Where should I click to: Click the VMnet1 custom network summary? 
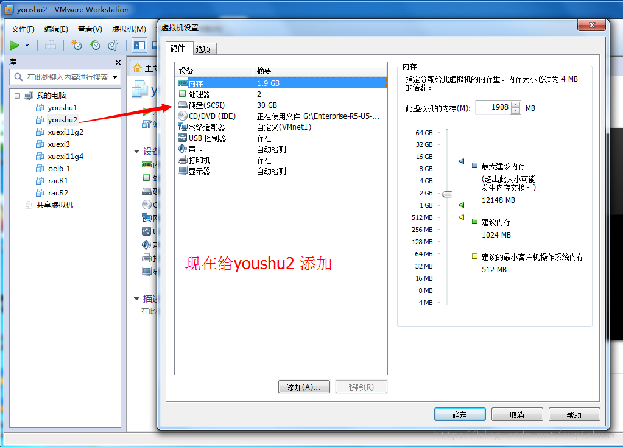[284, 127]
